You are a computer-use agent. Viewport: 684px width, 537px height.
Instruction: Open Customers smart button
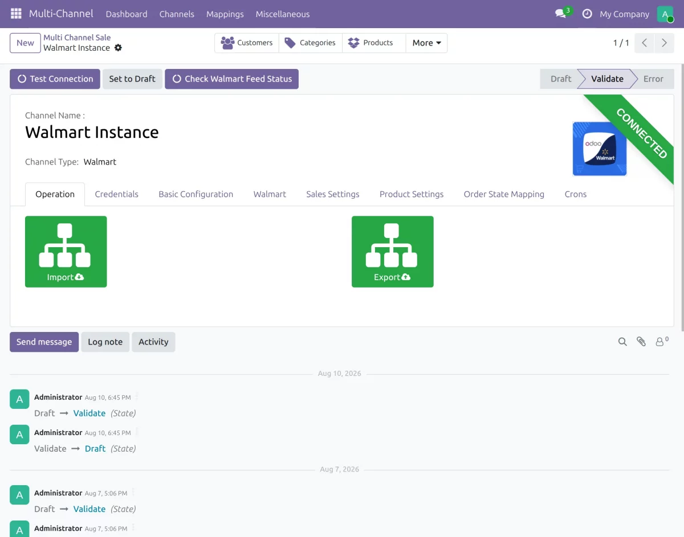(x=247, y=43)
